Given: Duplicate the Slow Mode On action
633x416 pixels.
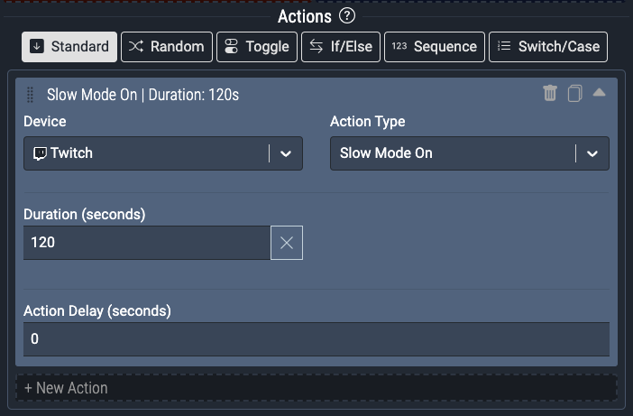Looking at the screenshot, I should [574, 94].
